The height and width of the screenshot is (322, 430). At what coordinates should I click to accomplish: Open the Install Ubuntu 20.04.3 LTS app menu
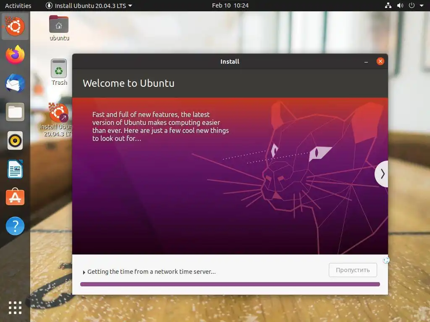[x=89, y=5]
